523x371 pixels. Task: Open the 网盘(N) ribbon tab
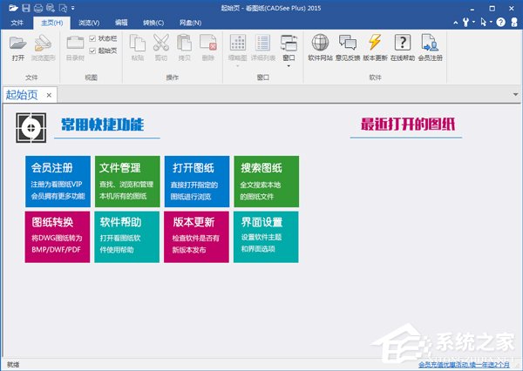click(x=190, y=23)
